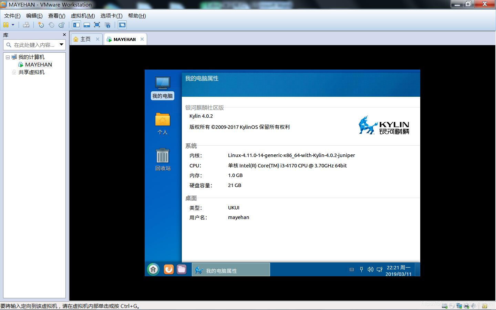The image size is (496, 310).
Task: Enter full screen mode from toolbar
Action: pos(97,25)
